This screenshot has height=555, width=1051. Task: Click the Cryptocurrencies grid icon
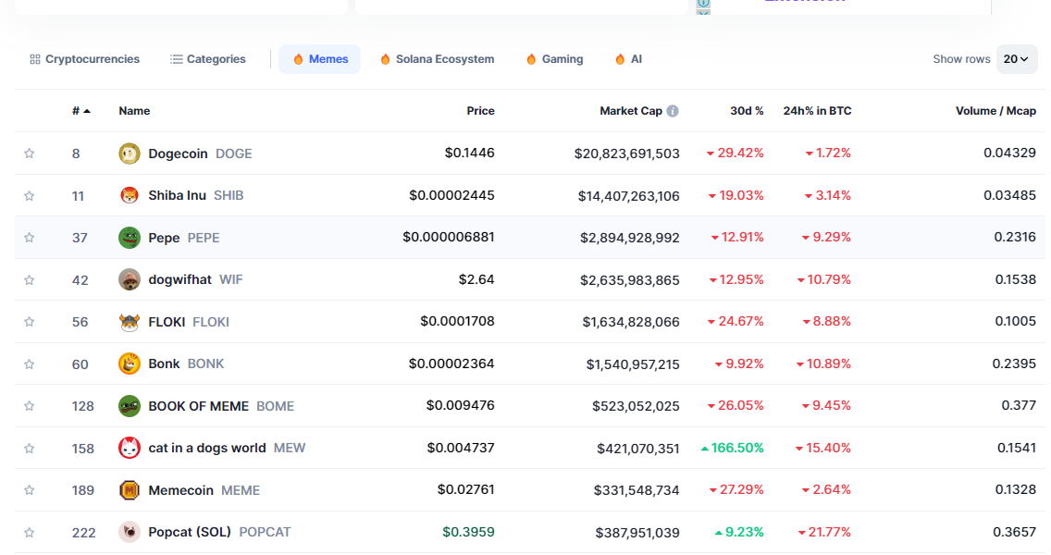(x=35, y=59)
